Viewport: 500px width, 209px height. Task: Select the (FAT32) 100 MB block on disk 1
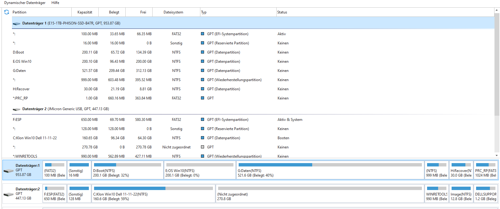click(x=55, y=170)
